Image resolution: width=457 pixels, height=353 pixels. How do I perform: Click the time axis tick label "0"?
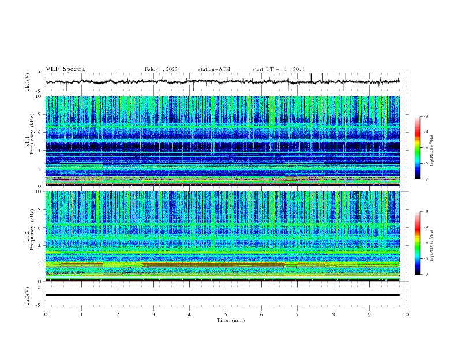pos(46,314)
